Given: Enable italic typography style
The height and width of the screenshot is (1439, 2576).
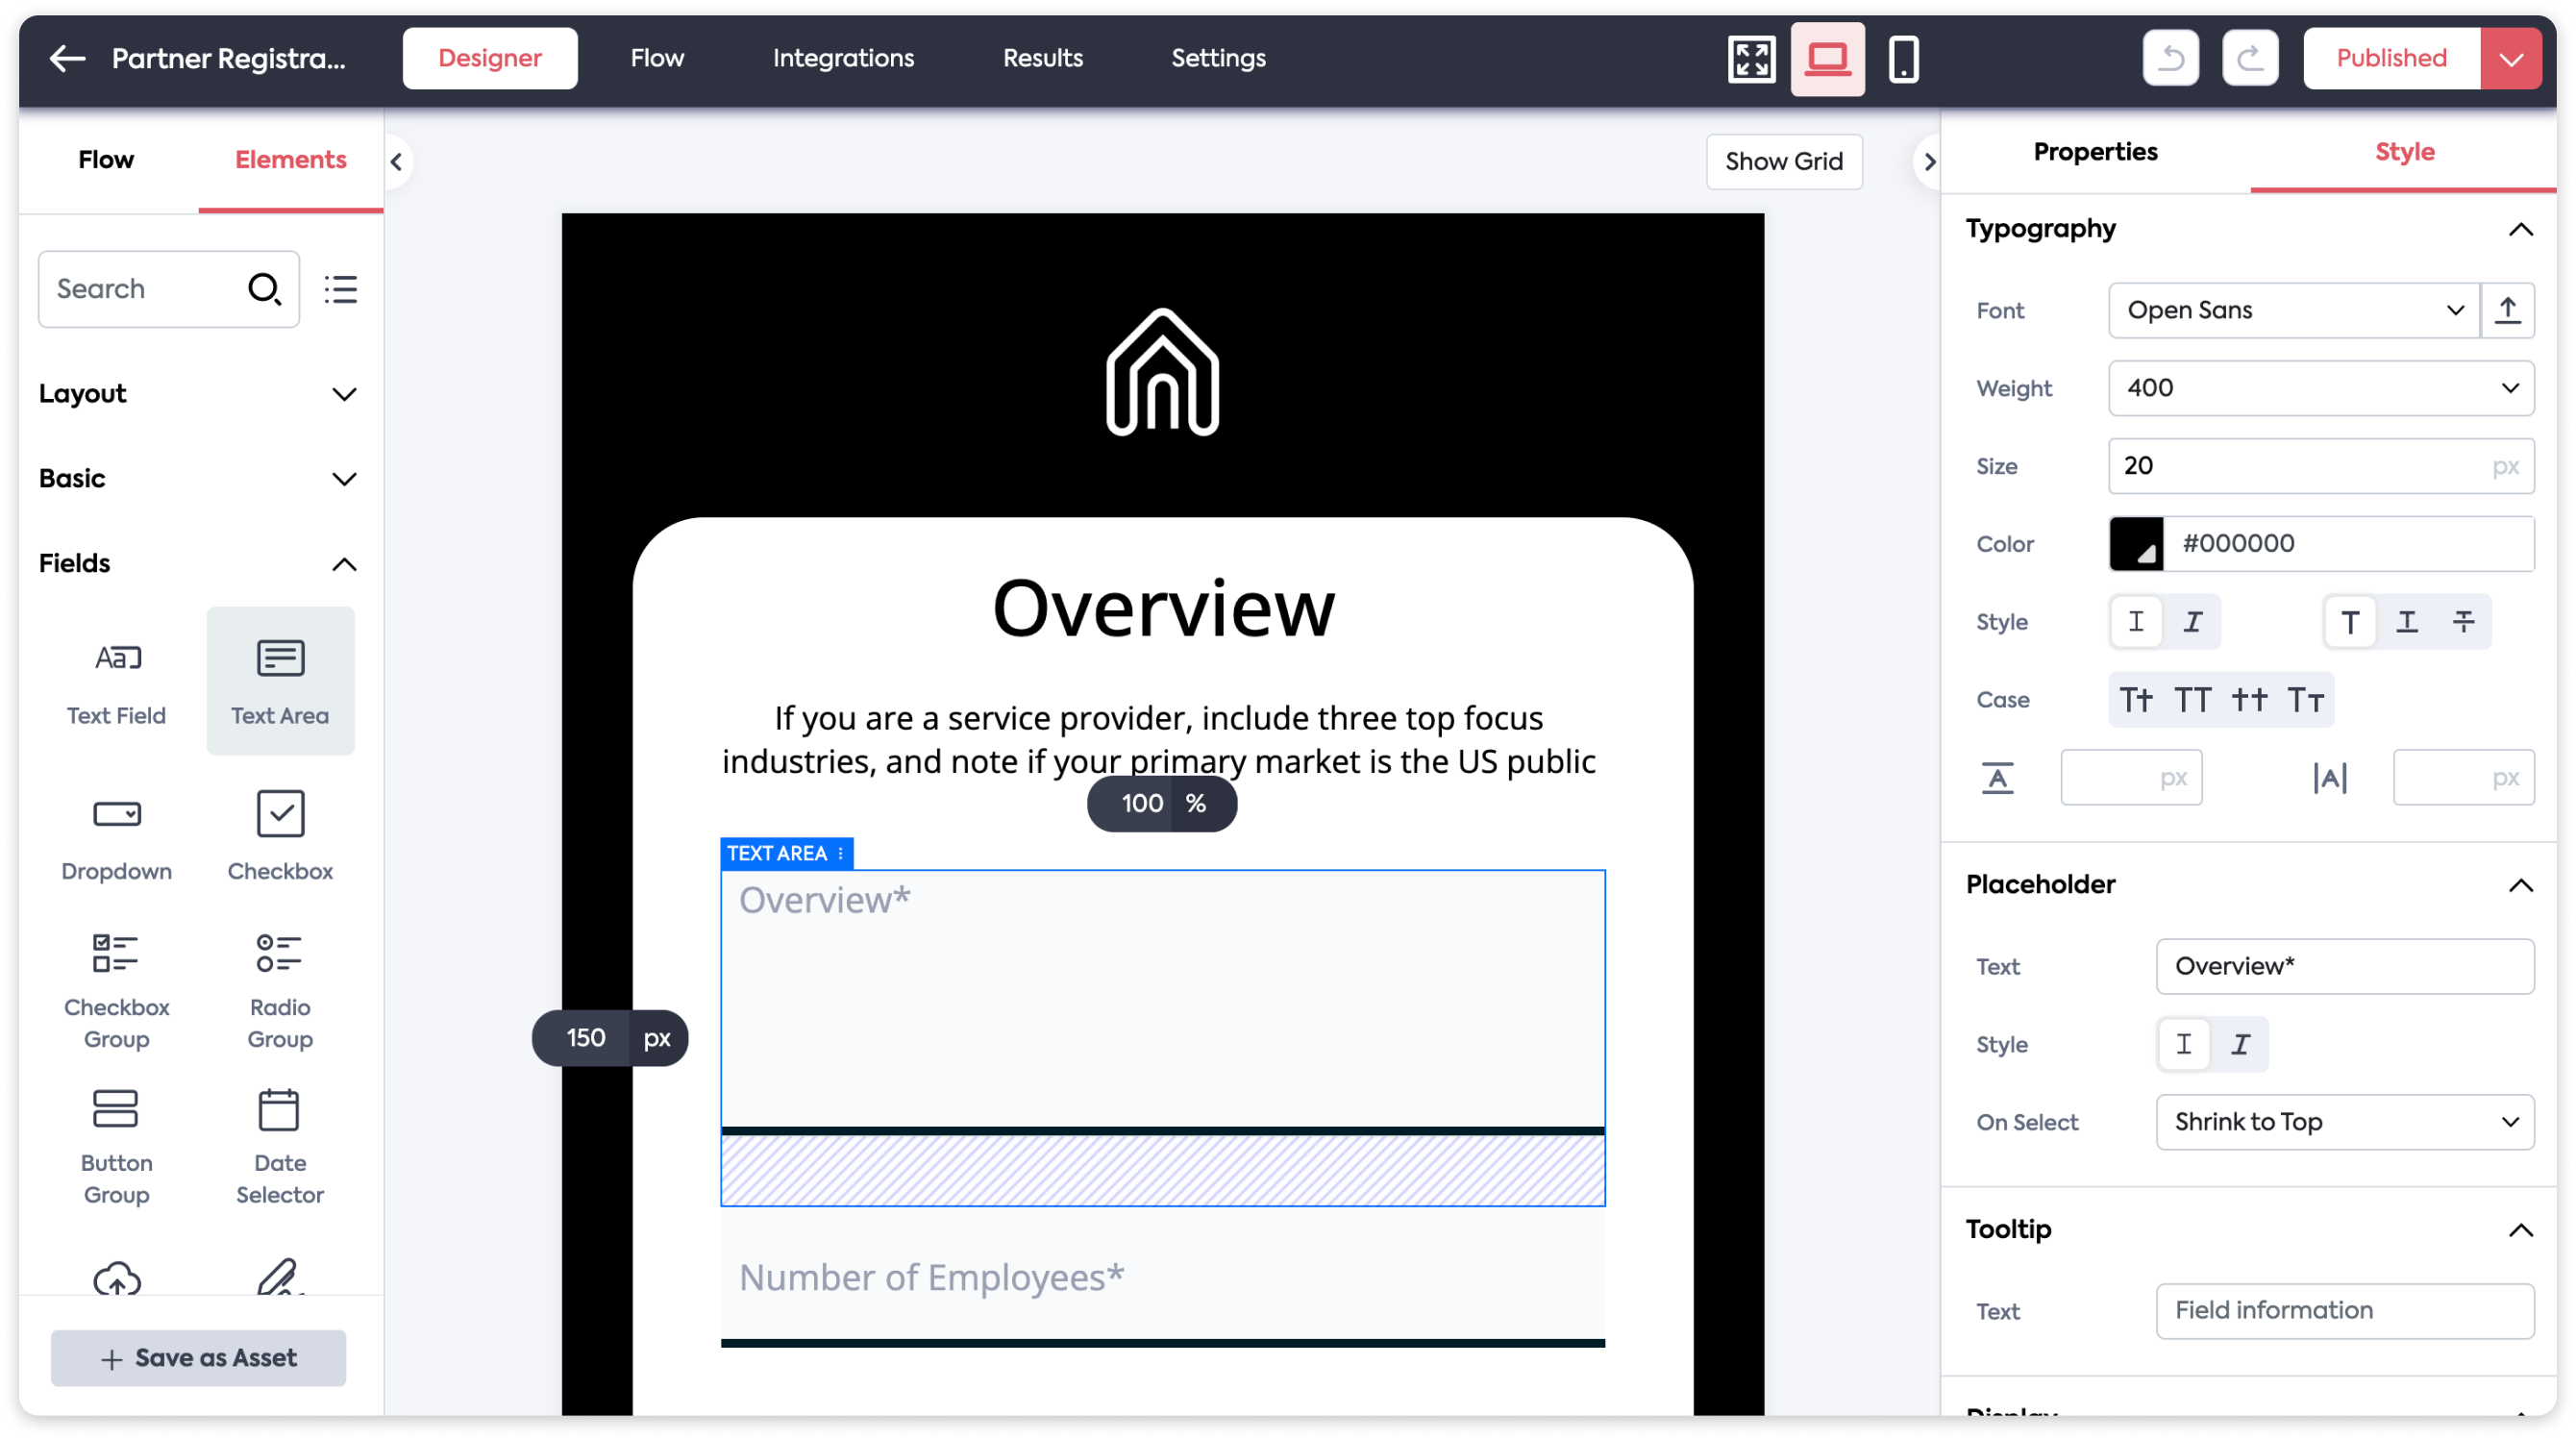Looking at the screenshot, I should [x=2193, y=622].
